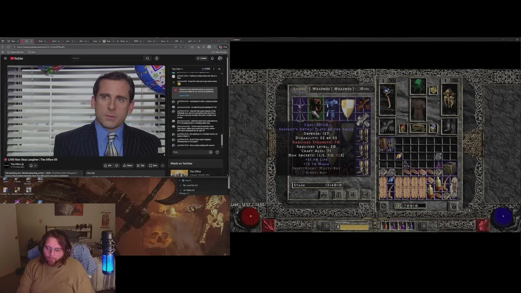Click the Create button on YouTube
This screenshot has width=521, height=293.
pyautogui.click(x=201, y=58)
